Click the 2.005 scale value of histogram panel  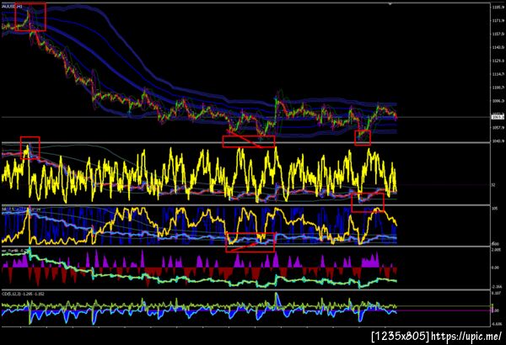coord(497,250)
